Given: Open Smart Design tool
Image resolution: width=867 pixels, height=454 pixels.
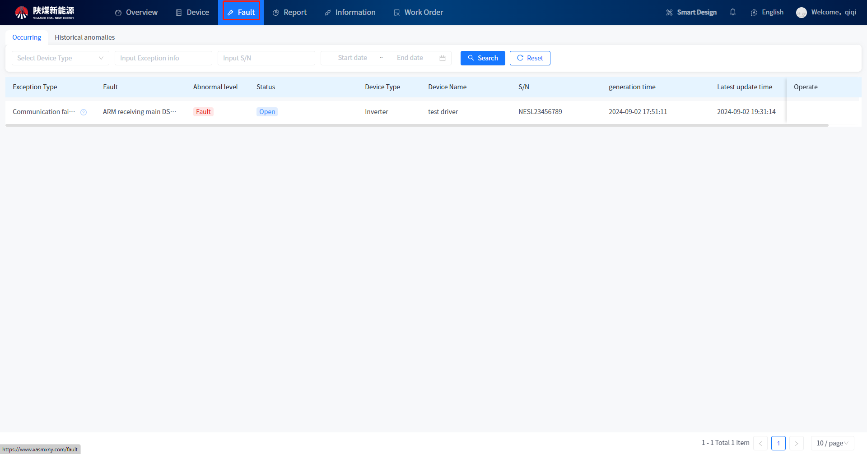Looking at the screenshot, I should pyautogui.click(x=691, y=12).
